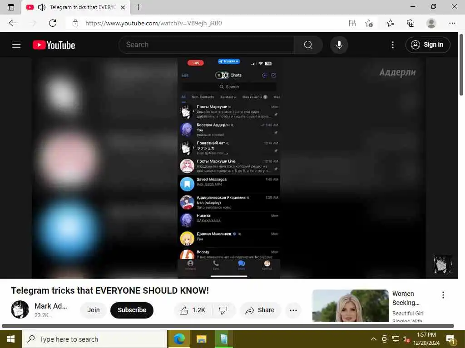Open Microsoft Edge from taskbar
Image resolution: width=465 pixels, height=348 pixels.
pos(179,339)
